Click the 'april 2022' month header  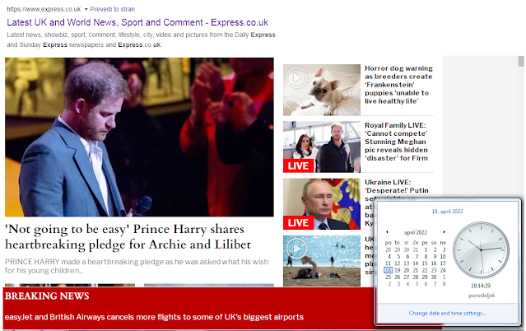coord(416,232)
